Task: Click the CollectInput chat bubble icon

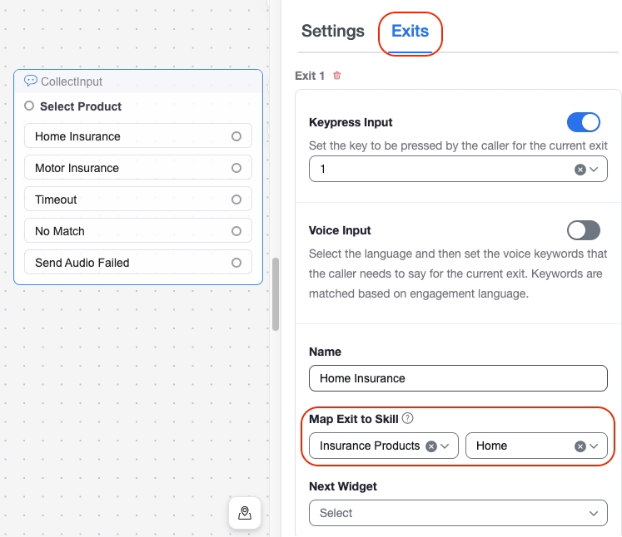Action: [31, 81]
